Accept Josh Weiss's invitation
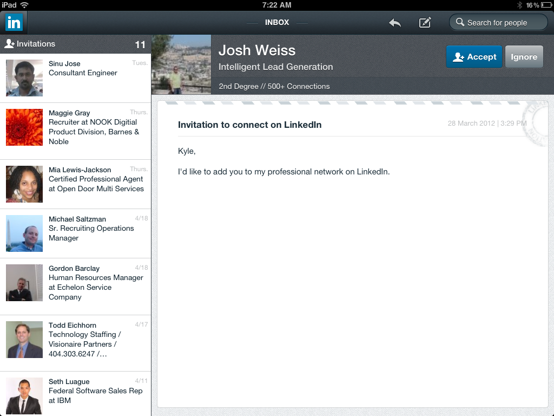Screen dimensions: 554x416 (x=474, y=56)
